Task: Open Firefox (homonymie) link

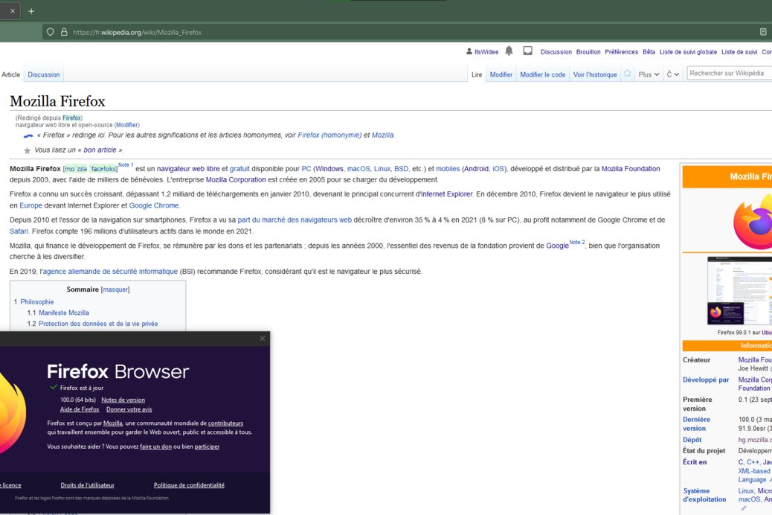Action: [329, 135]
